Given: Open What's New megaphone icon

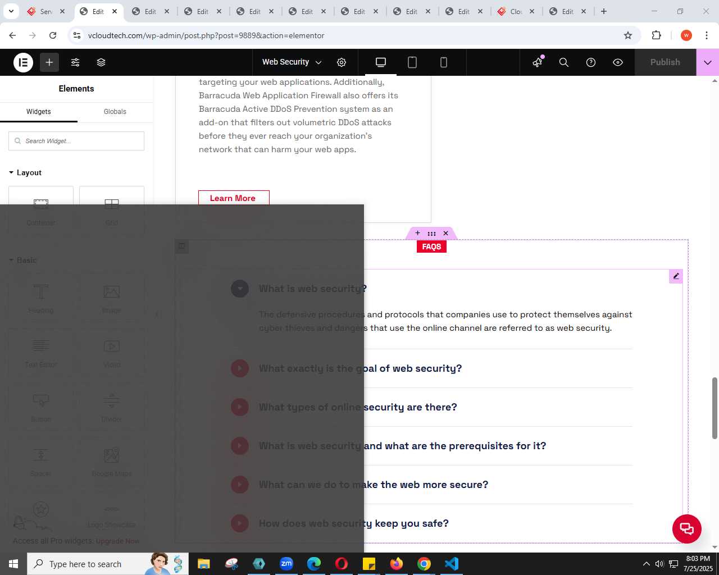Looking at the screenshot, I should click(x=538, y=62).
